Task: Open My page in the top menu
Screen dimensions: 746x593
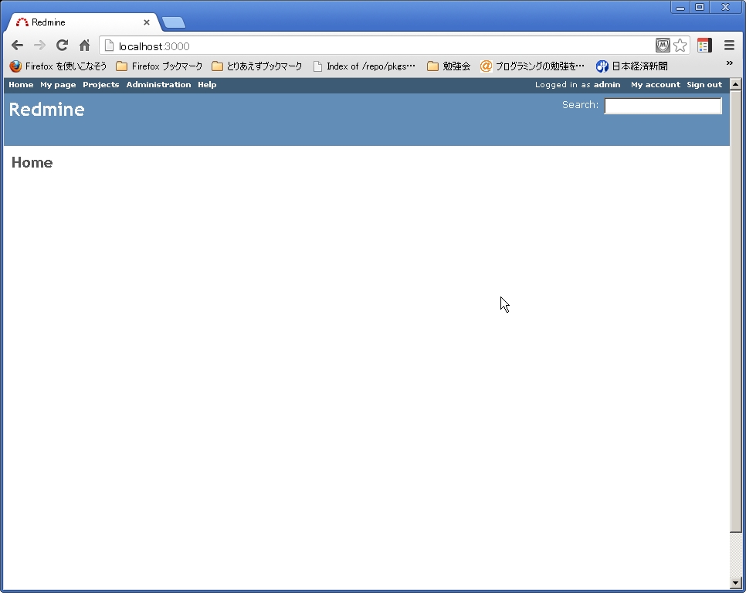Action: (58, 85)
